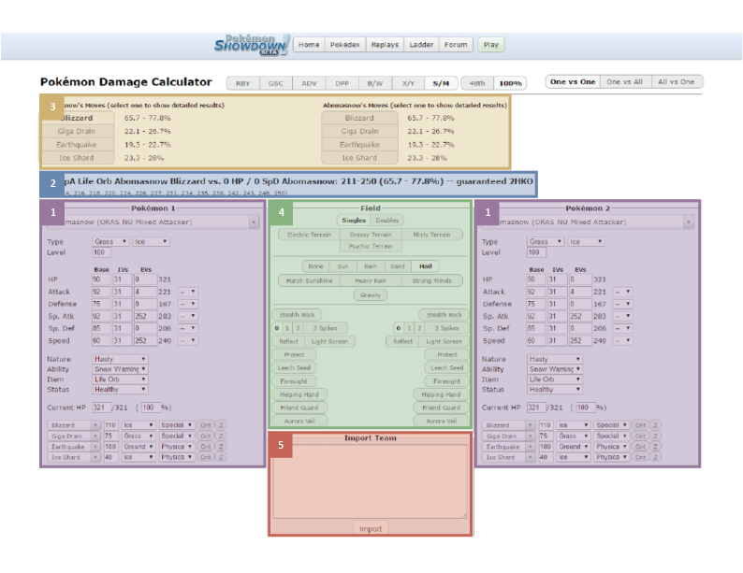The height and width of the screenshot is (573, 743).
Task: Open Pokémon 2 Status dropdown
Action: 555,389
